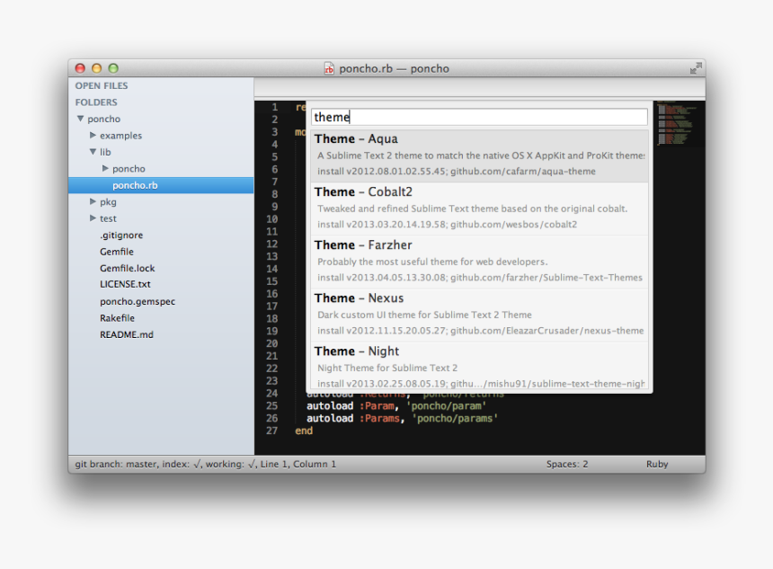Click line number 27 in the gutter
Screen dimensions: 773x569
pyautogui.click(x=272, y=431)
